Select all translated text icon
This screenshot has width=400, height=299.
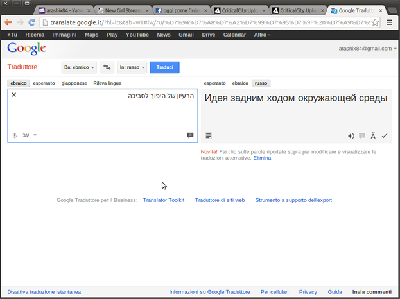[x=208, y=135]
